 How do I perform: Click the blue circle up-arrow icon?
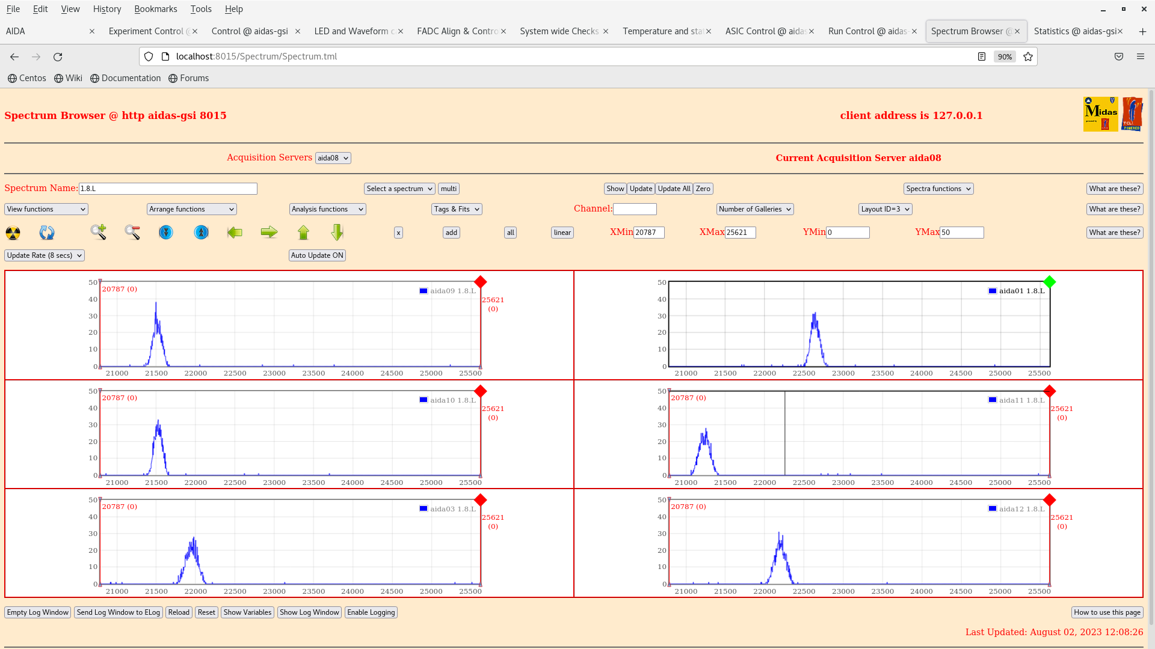click(x=202, y=232)
